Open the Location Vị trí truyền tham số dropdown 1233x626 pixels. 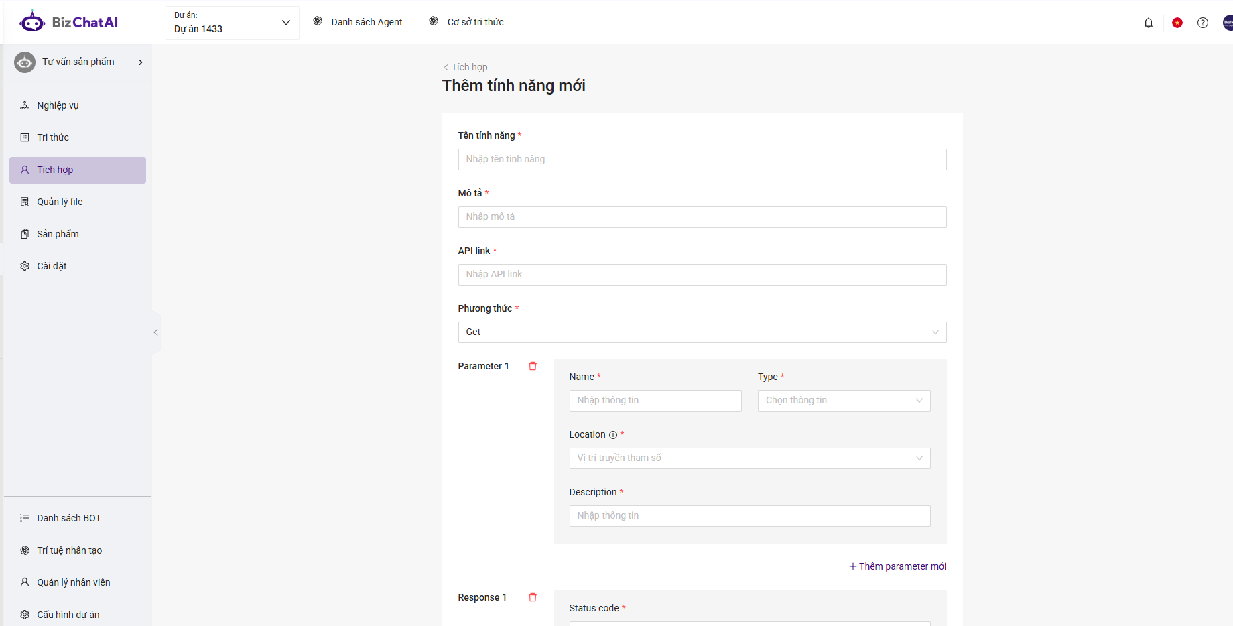[x=750, y=458]
